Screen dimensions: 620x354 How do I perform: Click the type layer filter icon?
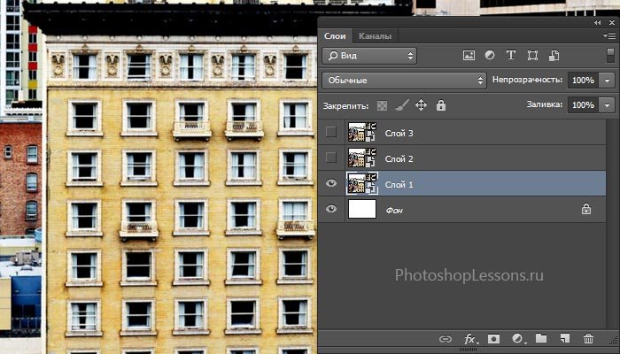[512, 56]
